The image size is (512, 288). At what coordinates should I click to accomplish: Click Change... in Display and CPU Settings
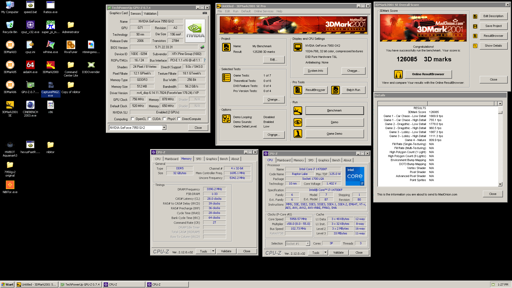(x=353, y=71)
